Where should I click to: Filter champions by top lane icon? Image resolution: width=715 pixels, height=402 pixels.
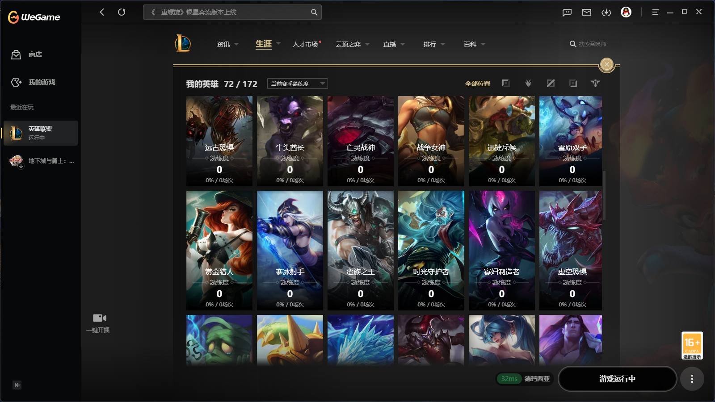click(x=506, y=83)
